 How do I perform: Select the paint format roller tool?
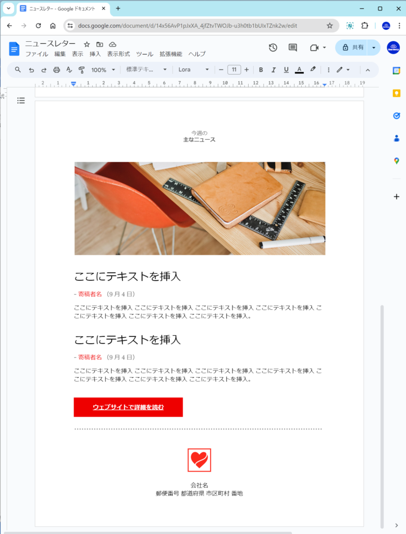[x=81, y=70]
